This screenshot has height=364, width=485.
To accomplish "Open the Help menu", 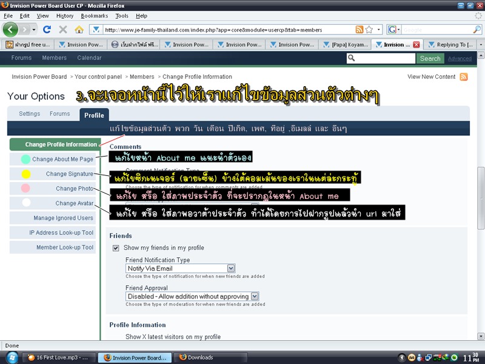I will pyautogui.click(x=141, y=16).
